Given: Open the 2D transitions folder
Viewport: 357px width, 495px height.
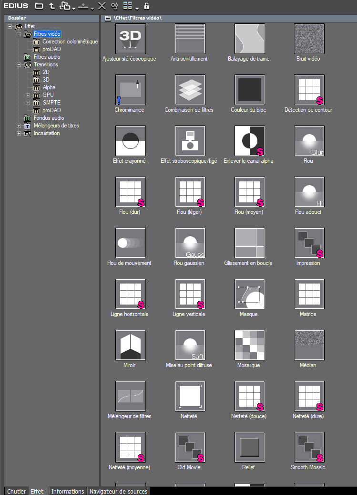Looking at the screenshot, I should tap(46, 72).
